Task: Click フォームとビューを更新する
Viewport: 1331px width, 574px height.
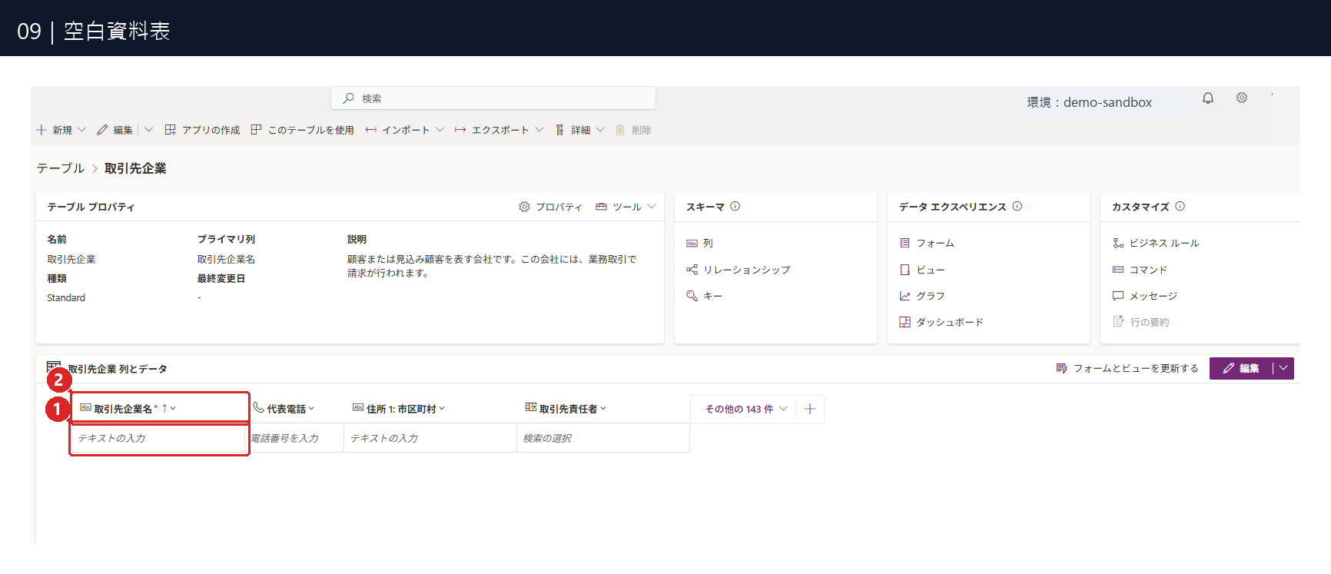Action: (1127, 368)
